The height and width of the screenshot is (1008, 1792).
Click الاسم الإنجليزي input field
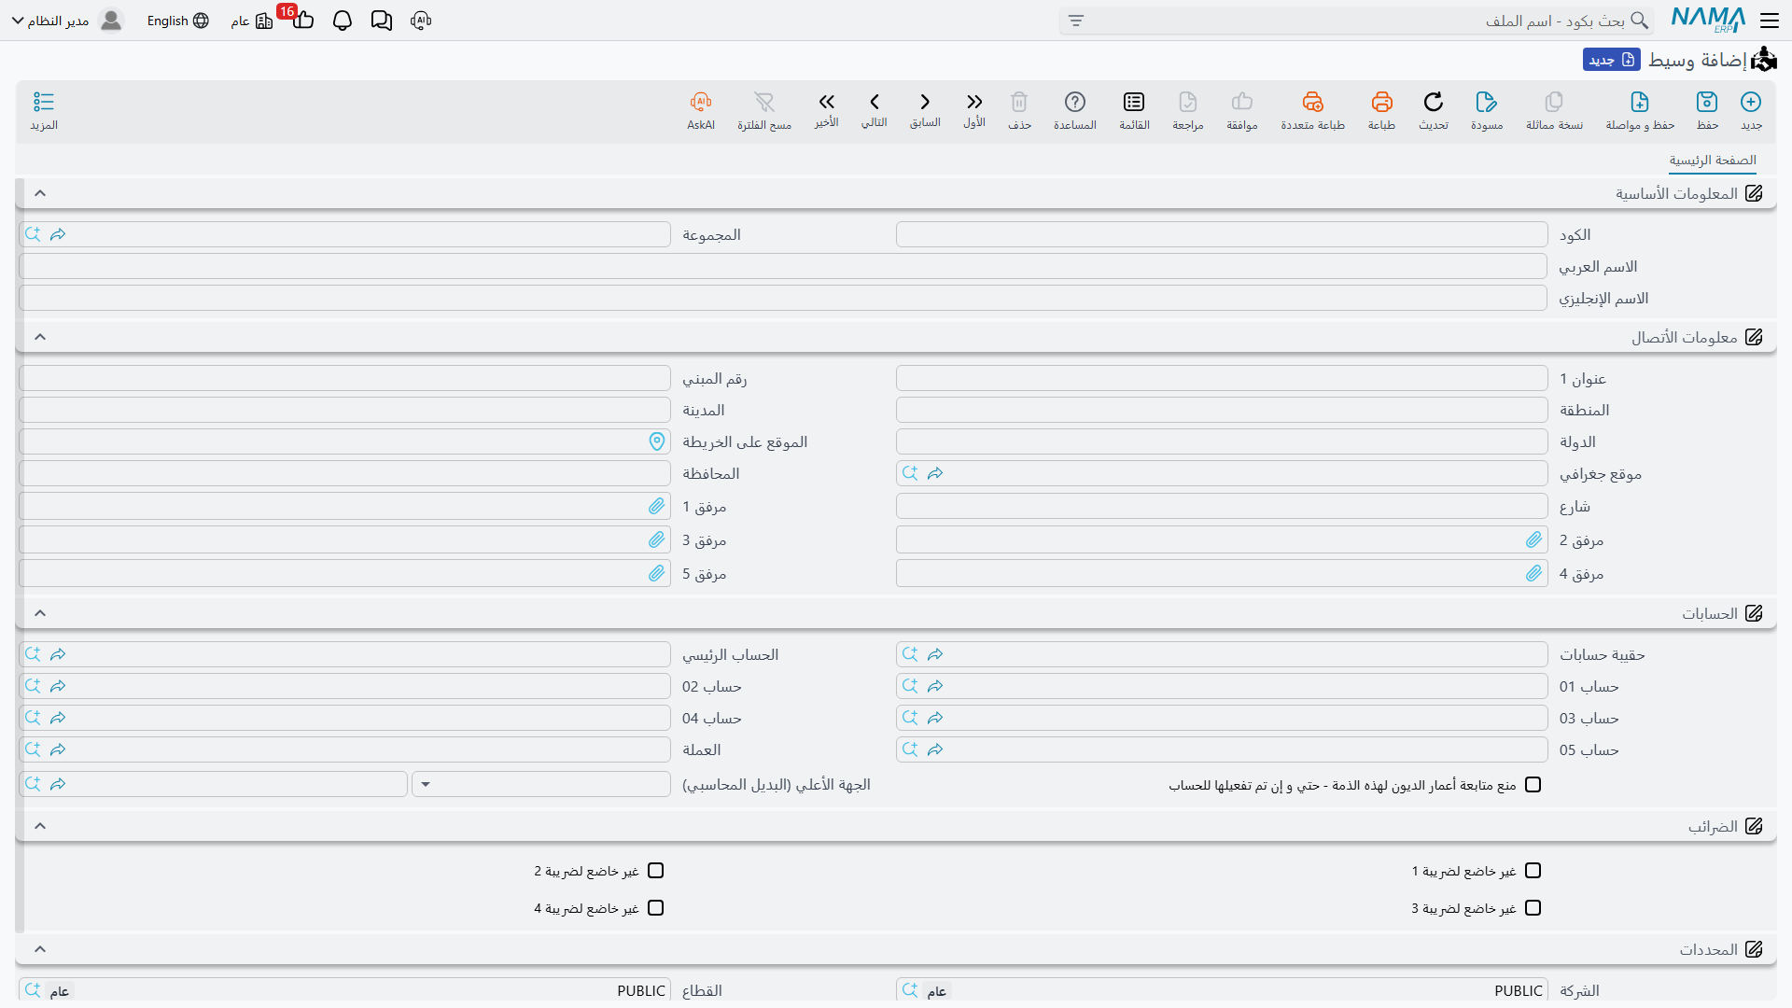pyautogui.click(x=783, y=298)
